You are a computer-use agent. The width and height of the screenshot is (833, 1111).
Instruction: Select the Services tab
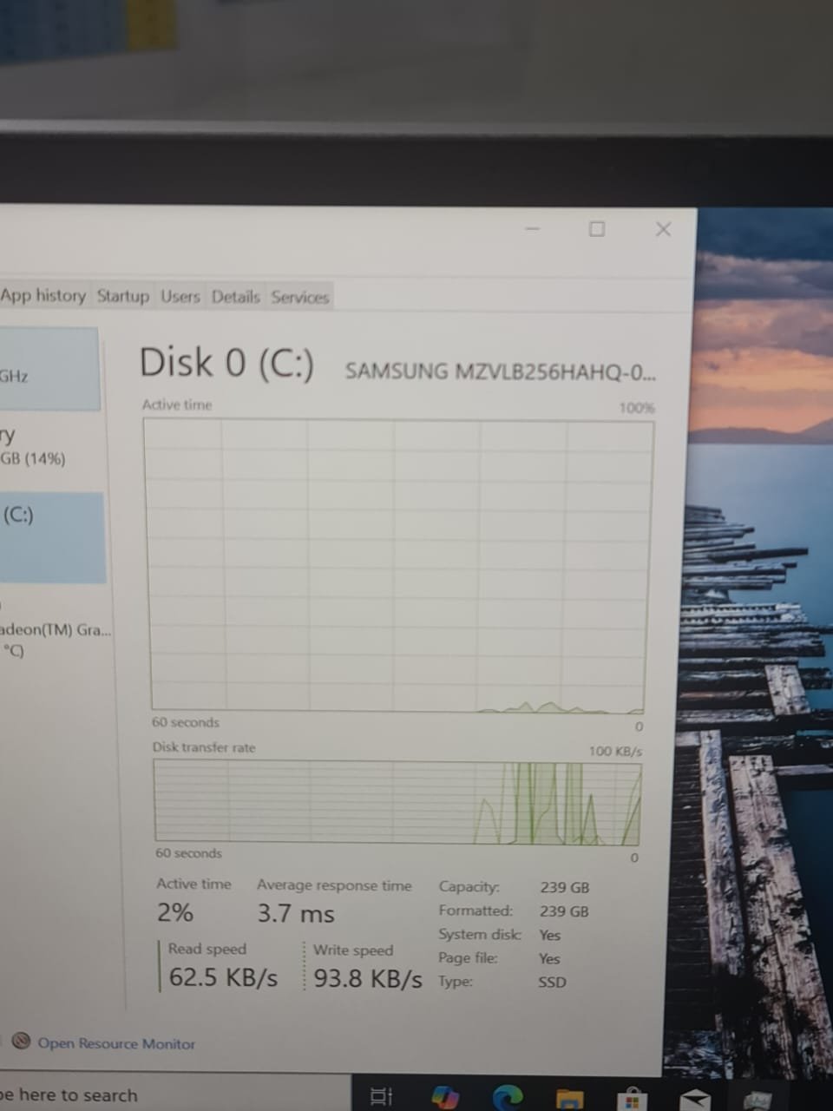(x=300, y=298)
